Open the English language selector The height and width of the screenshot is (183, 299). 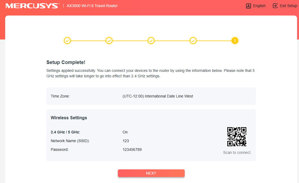256,6
